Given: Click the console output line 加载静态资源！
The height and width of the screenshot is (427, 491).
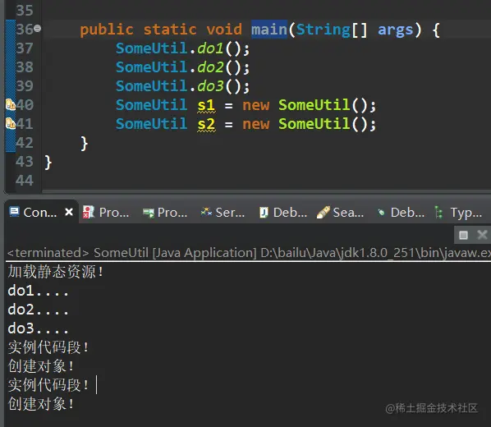Looking at the screenshot, I should [56, 271].
